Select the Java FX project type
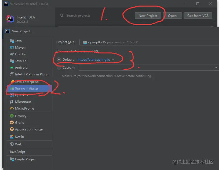Viewport: 219px width, 170px height. click(20, 61)
